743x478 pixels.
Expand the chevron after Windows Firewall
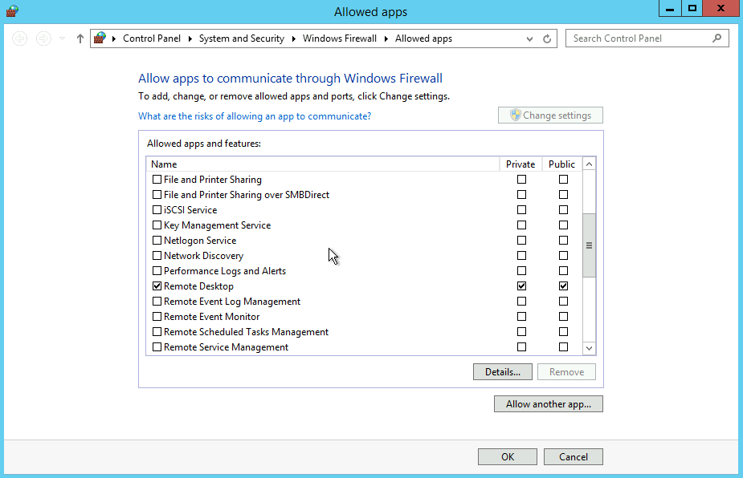click(386, 38)
